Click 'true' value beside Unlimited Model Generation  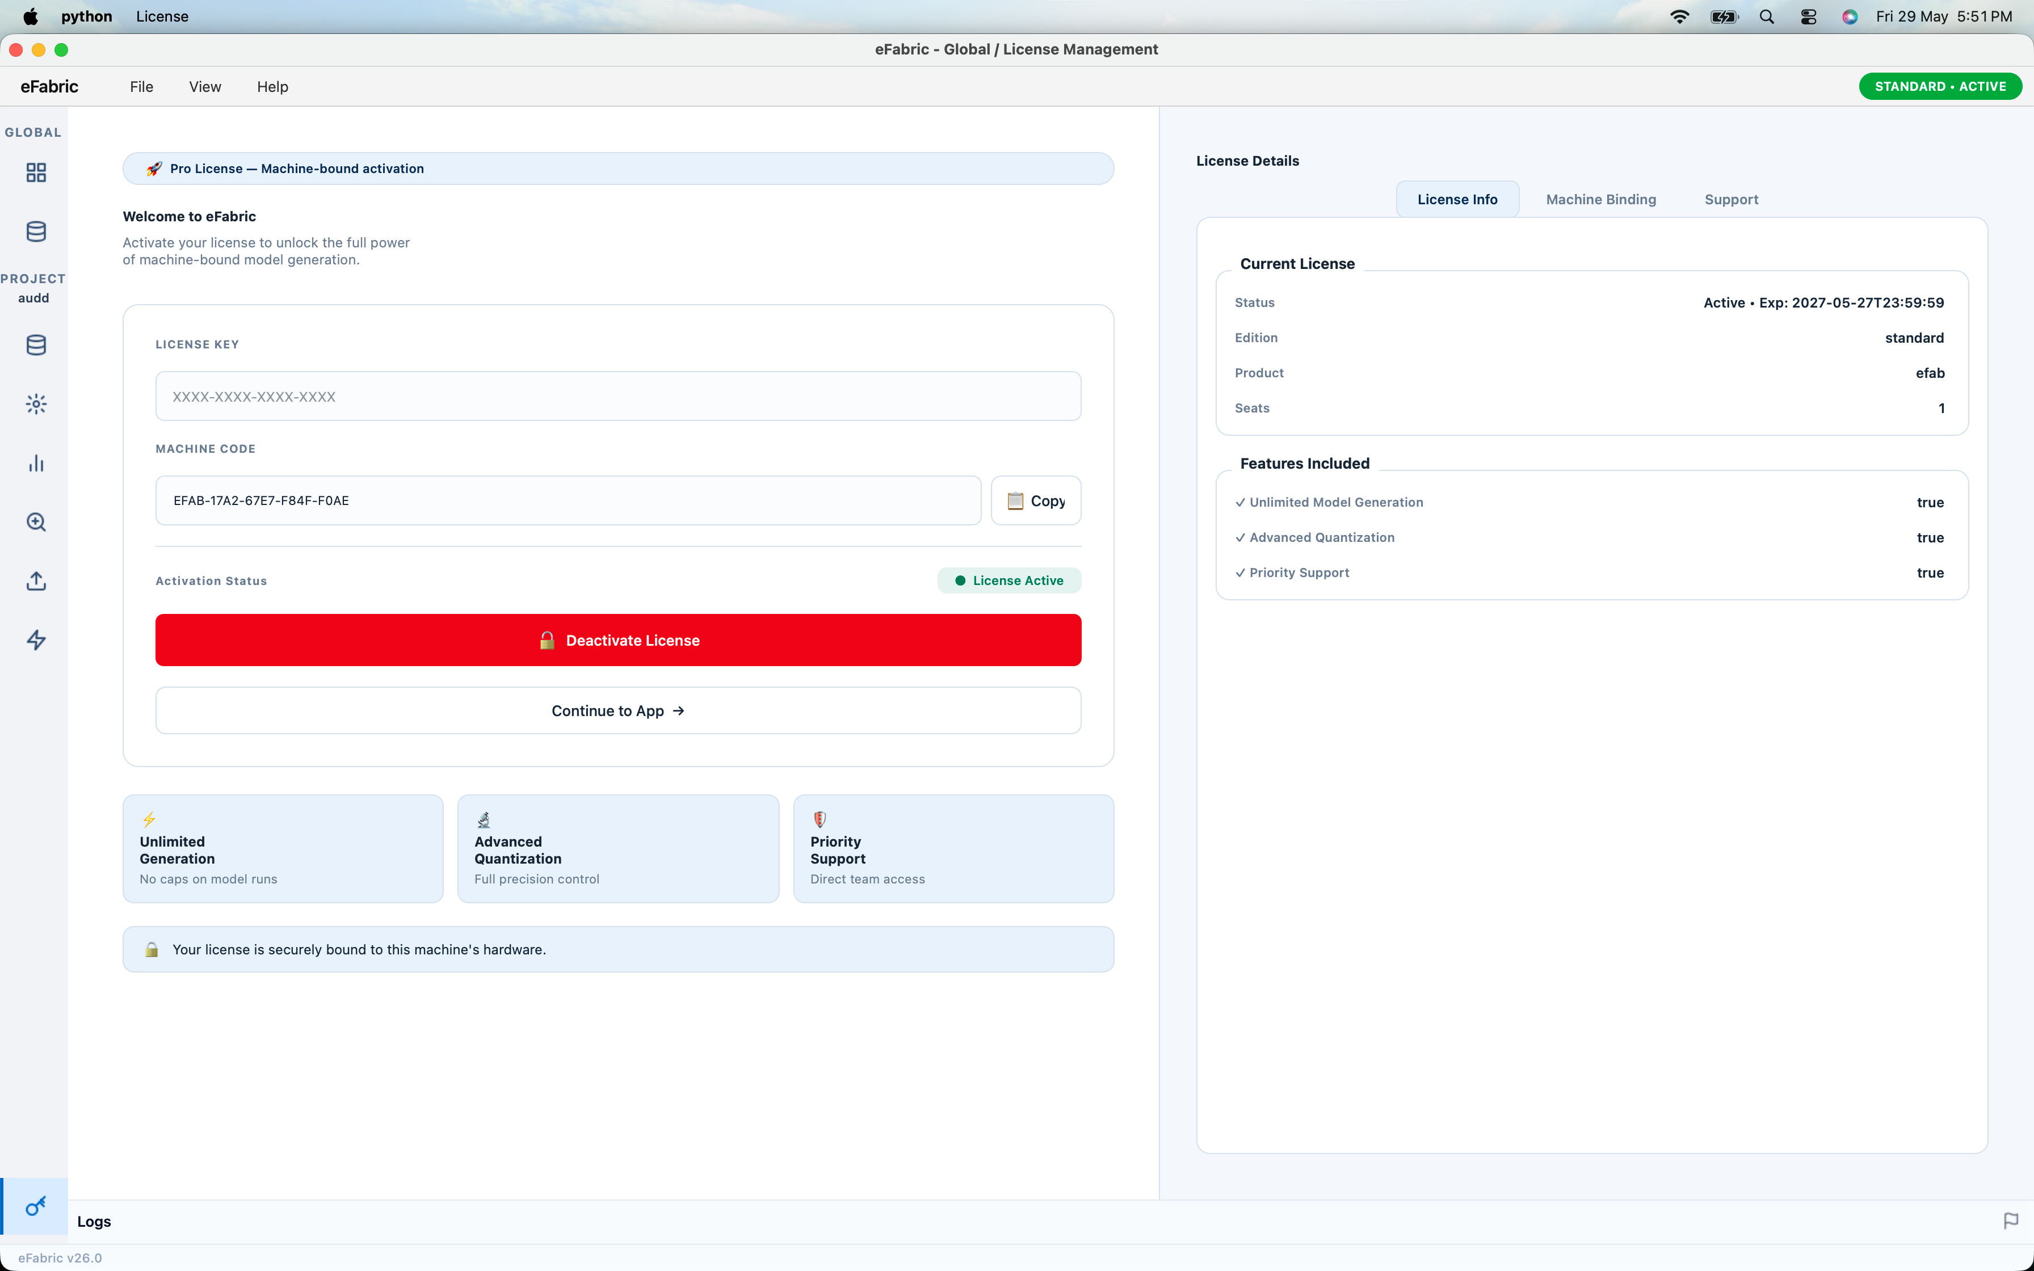point(1930,503)
